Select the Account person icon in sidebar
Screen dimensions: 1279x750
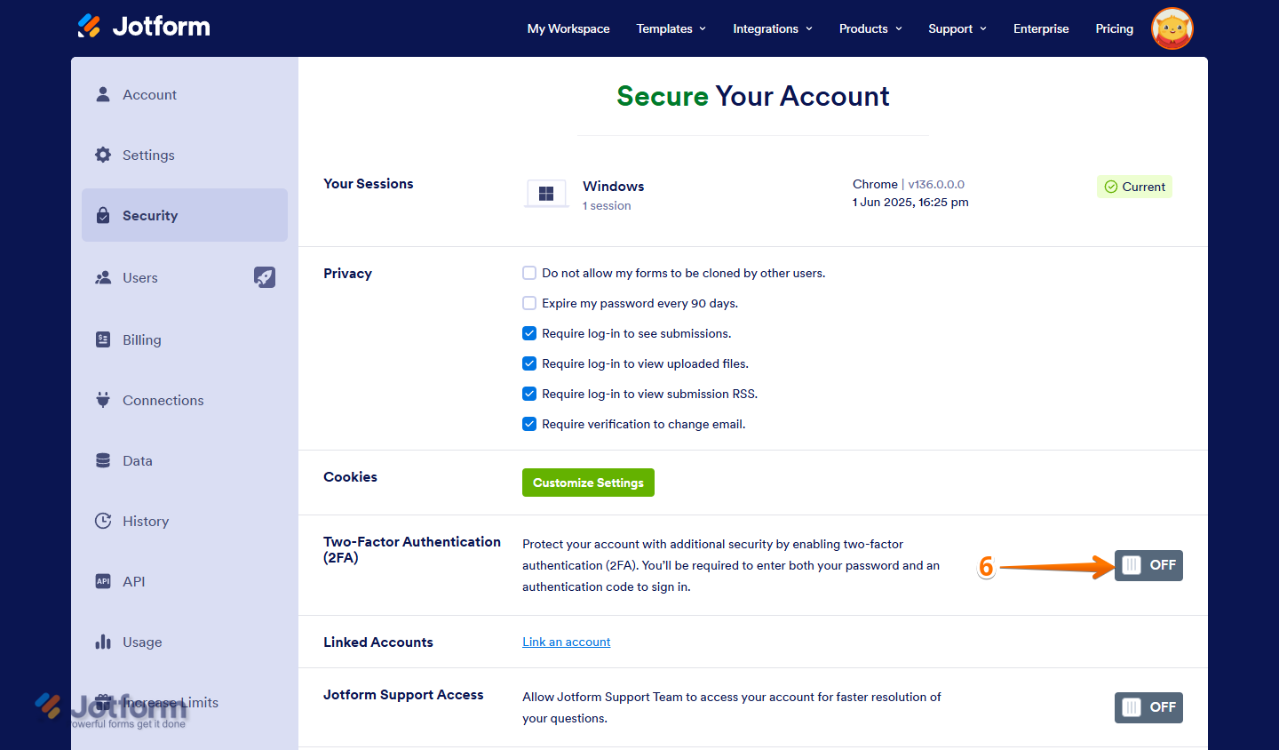[103, 94]
